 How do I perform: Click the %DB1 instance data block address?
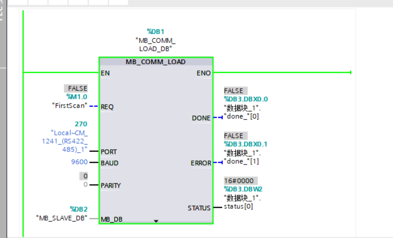(x=155, y=32)
